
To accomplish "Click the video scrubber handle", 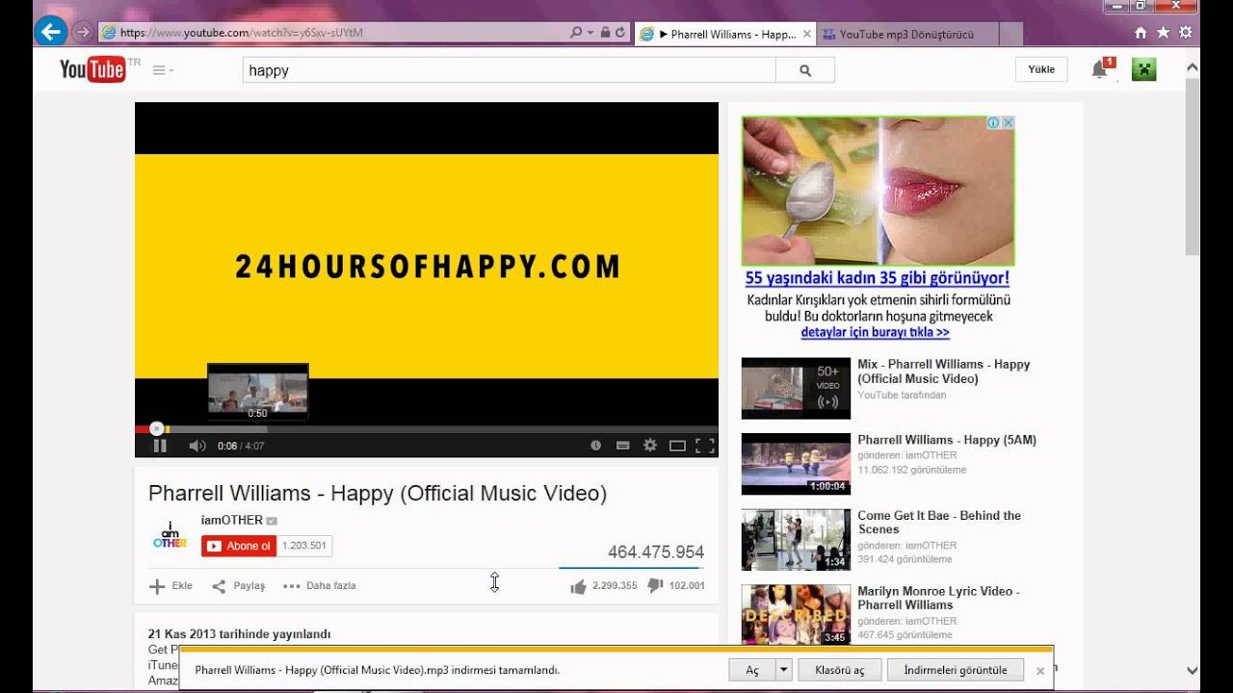I will (156, 429).
